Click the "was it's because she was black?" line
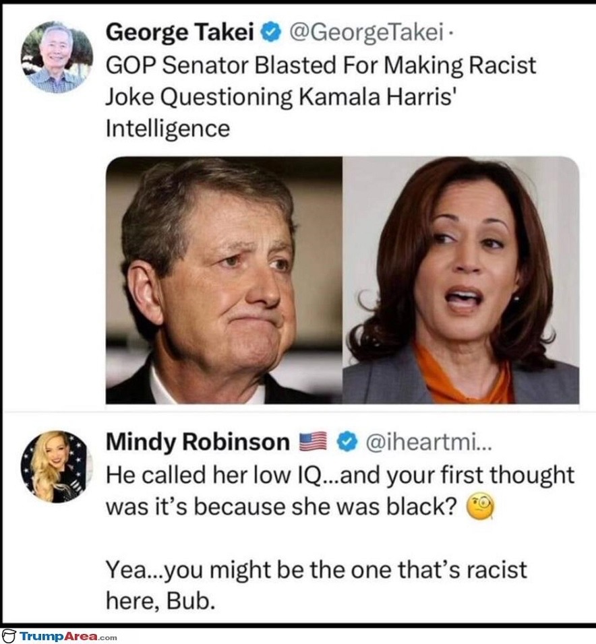Viewport: 596px width, 644px height. pos(282,507)
